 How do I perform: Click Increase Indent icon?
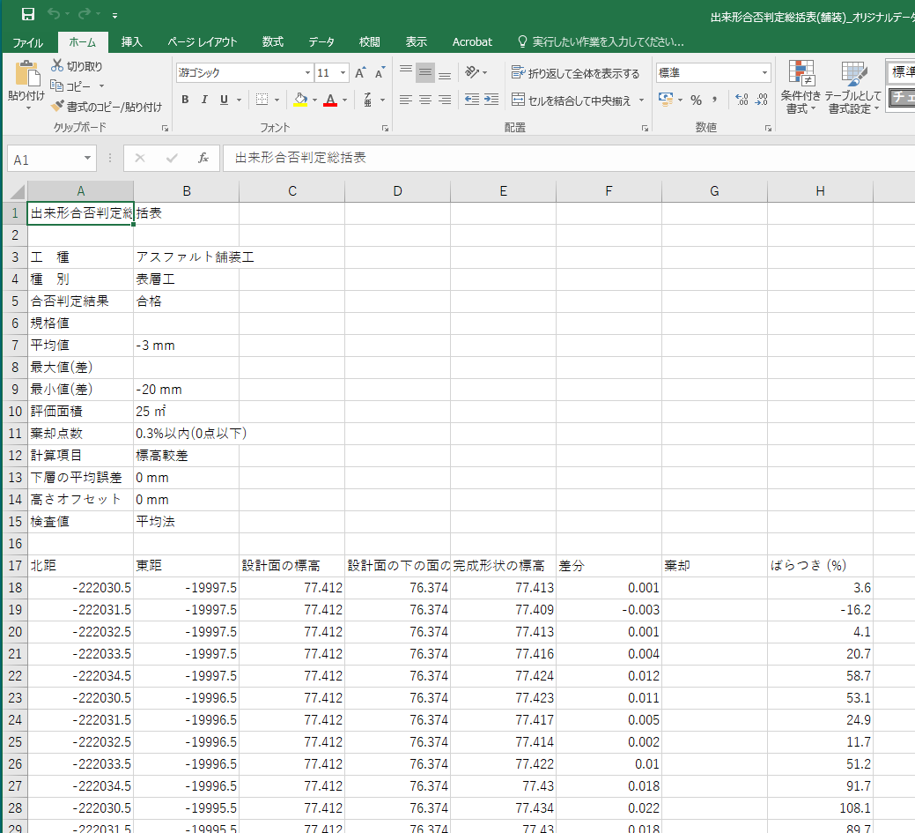[491, 100]
